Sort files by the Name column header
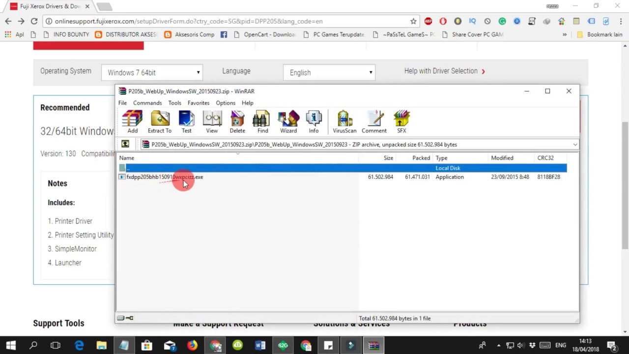 click(x=238, y=158)
